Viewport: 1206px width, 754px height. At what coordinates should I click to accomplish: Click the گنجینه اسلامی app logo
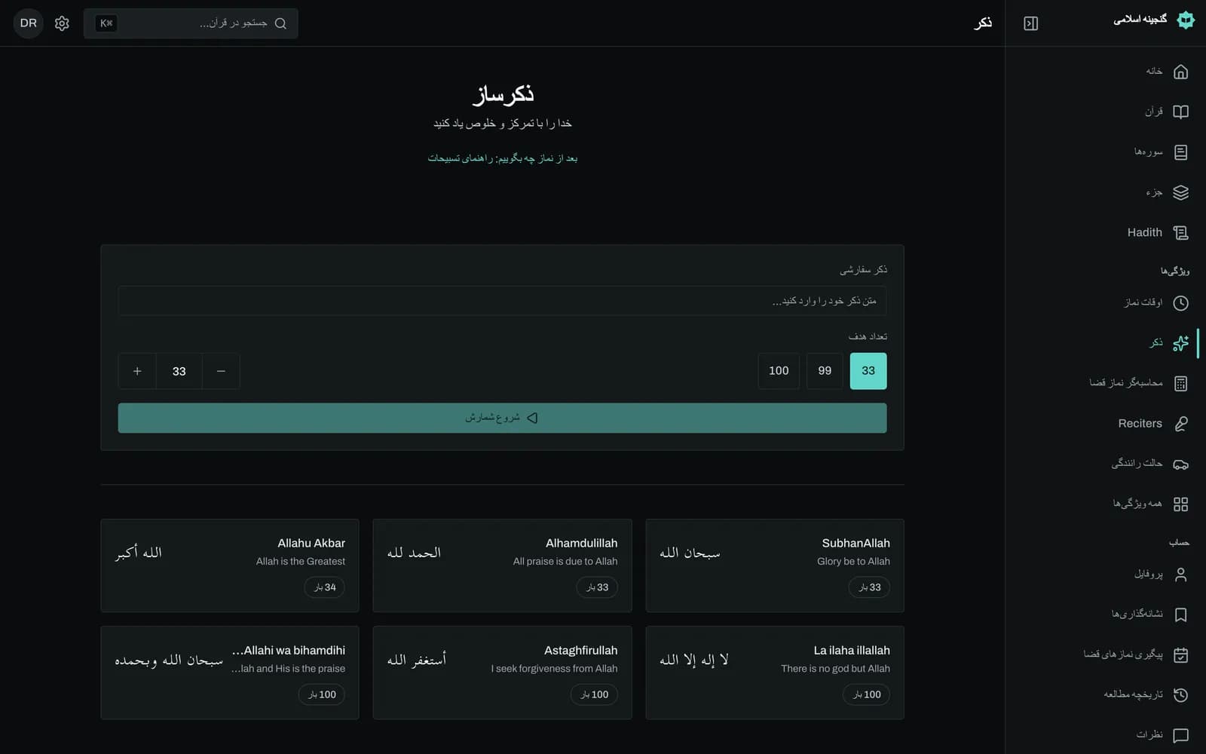click(1186, 20)
